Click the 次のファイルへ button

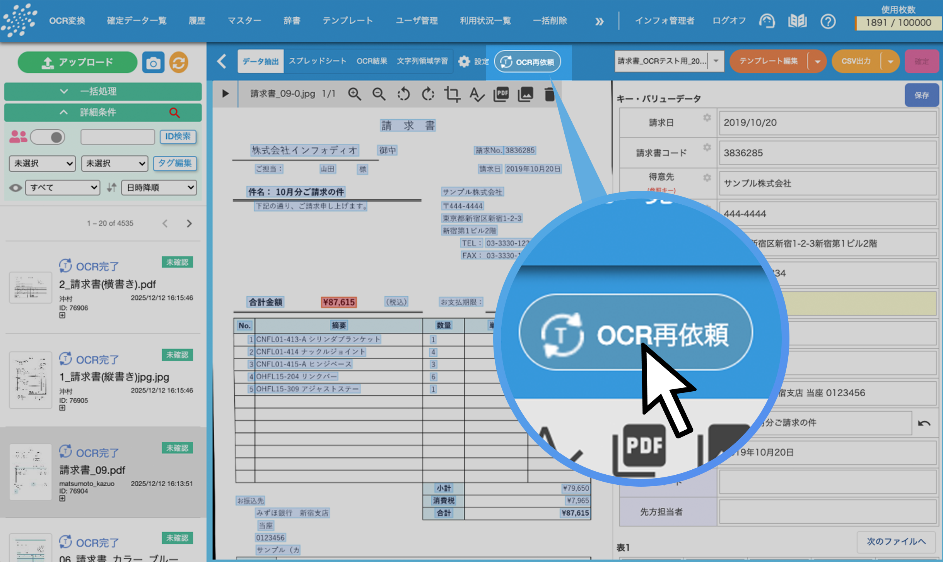(896, 542)
